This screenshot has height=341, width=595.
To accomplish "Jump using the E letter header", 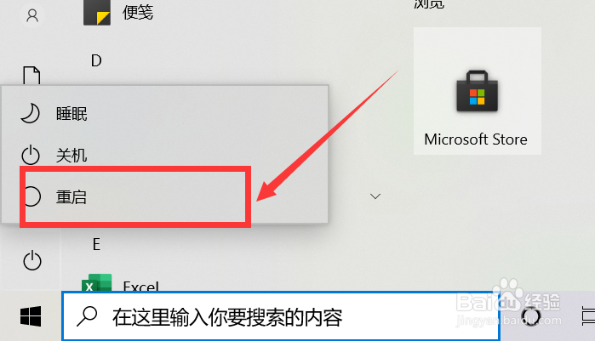I will click(96, 244).
